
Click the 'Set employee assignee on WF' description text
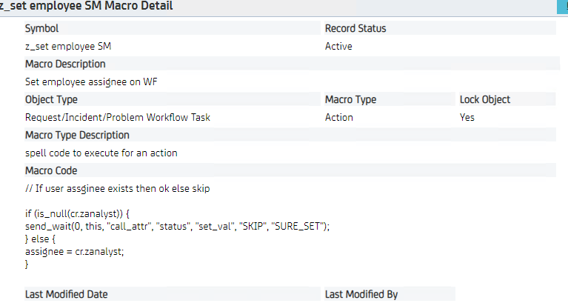(91, 82)
